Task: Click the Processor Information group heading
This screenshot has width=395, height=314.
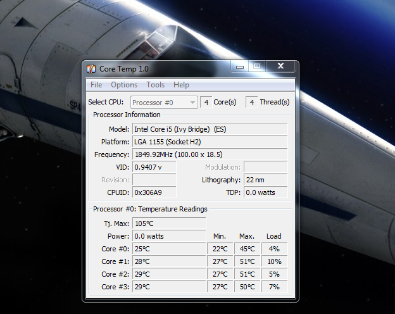Action: point(127,115)
